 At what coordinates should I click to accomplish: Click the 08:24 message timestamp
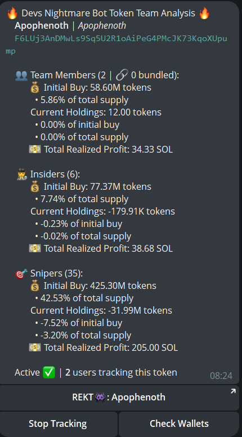(221, 376)
